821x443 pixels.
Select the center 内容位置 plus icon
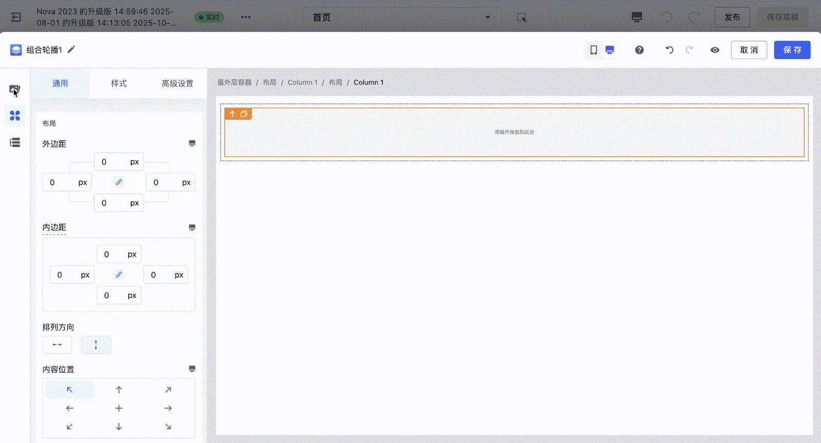119,408
